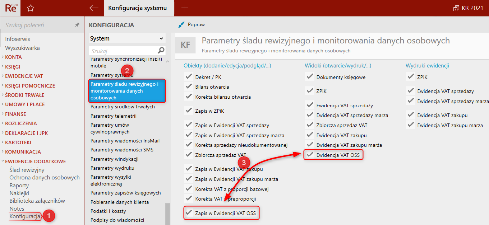Expand the KONTA section
Screen dimensions: 489x225
click(13, 57)
